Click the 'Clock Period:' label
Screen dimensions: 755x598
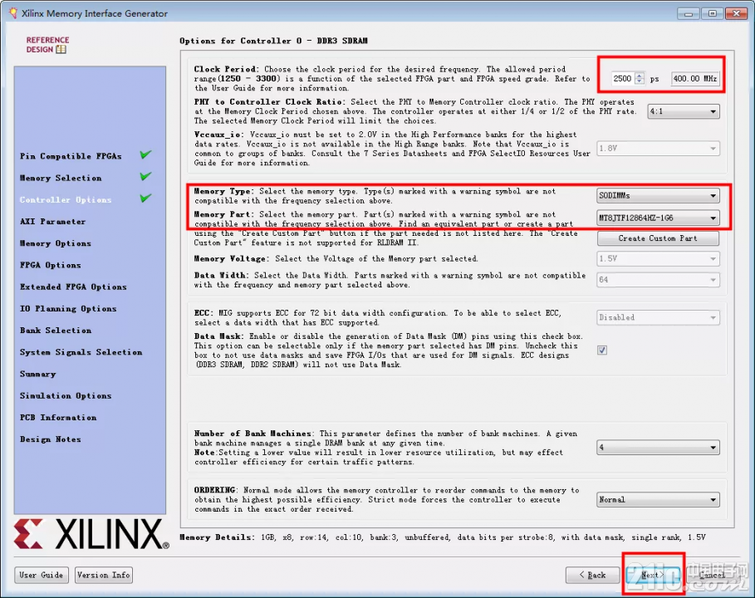[x=226, y=69]
